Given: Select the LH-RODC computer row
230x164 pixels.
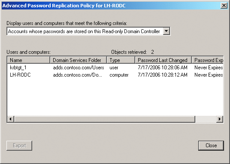Looking at the screenshot, I should (x=115, y=75).
